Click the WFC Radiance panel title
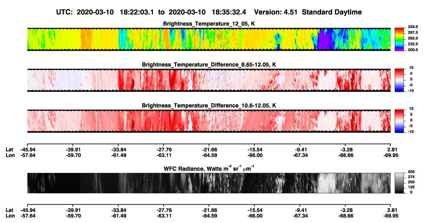The image size is (434, 223). click(209, 168)
